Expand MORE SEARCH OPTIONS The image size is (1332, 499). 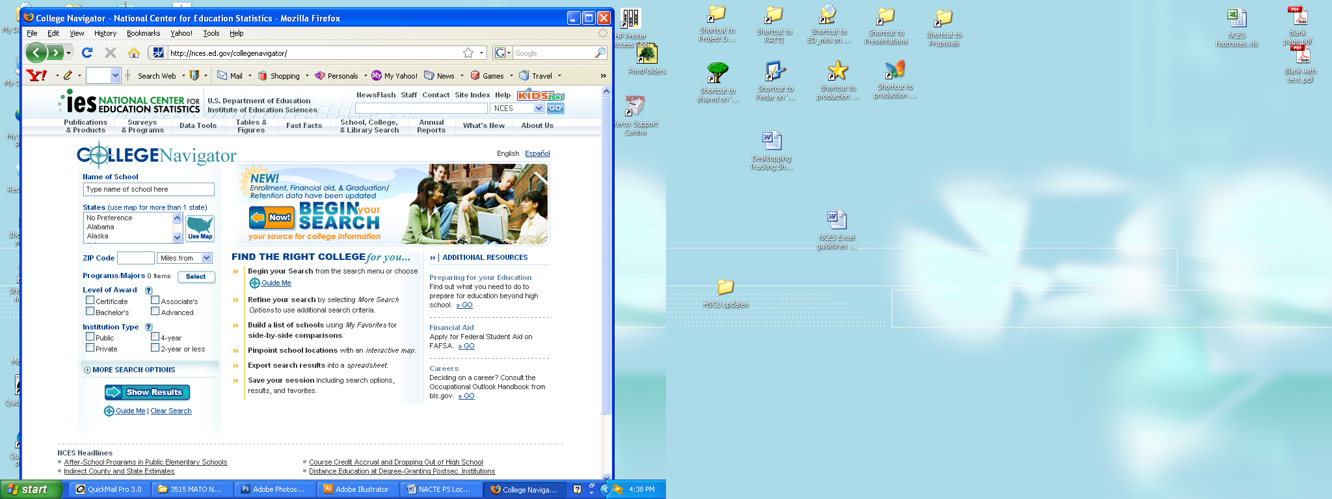129,370
